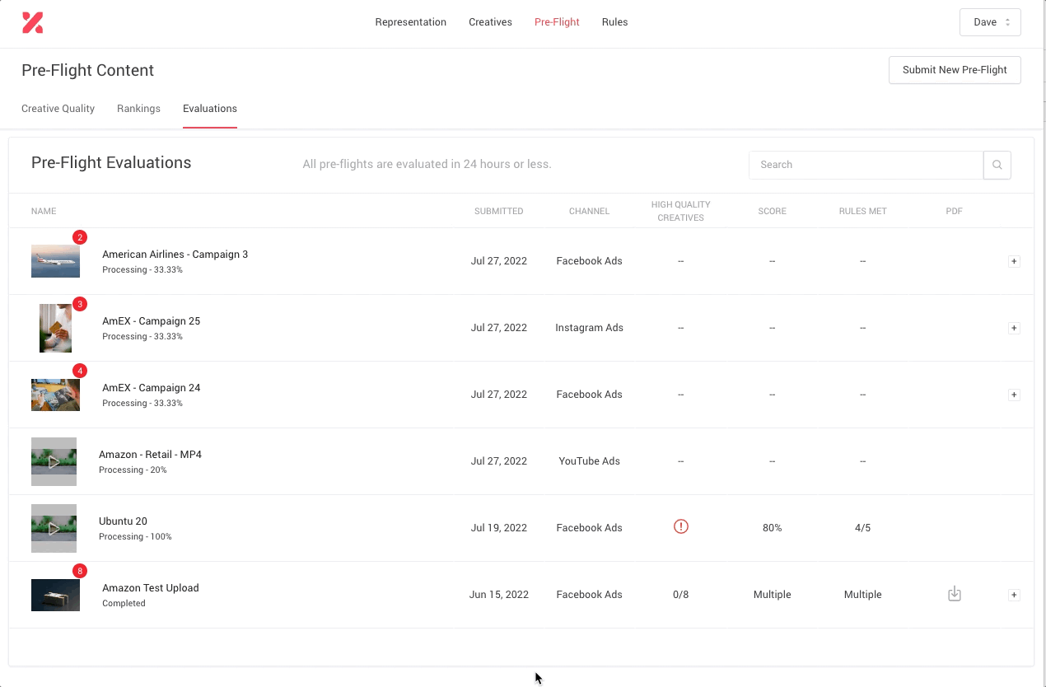Open the Dave user dropdown

pos(990,22)
